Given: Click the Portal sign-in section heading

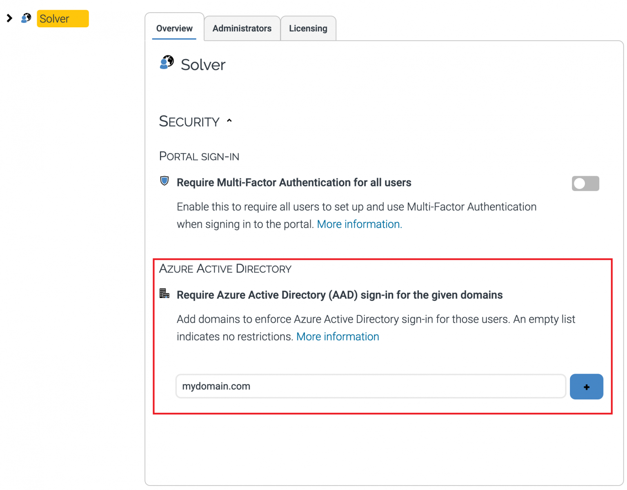Looking at the screenshot, I should coord(199,156).
